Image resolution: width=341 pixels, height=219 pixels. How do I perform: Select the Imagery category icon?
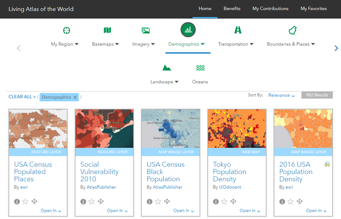click(x=145, y=30)
